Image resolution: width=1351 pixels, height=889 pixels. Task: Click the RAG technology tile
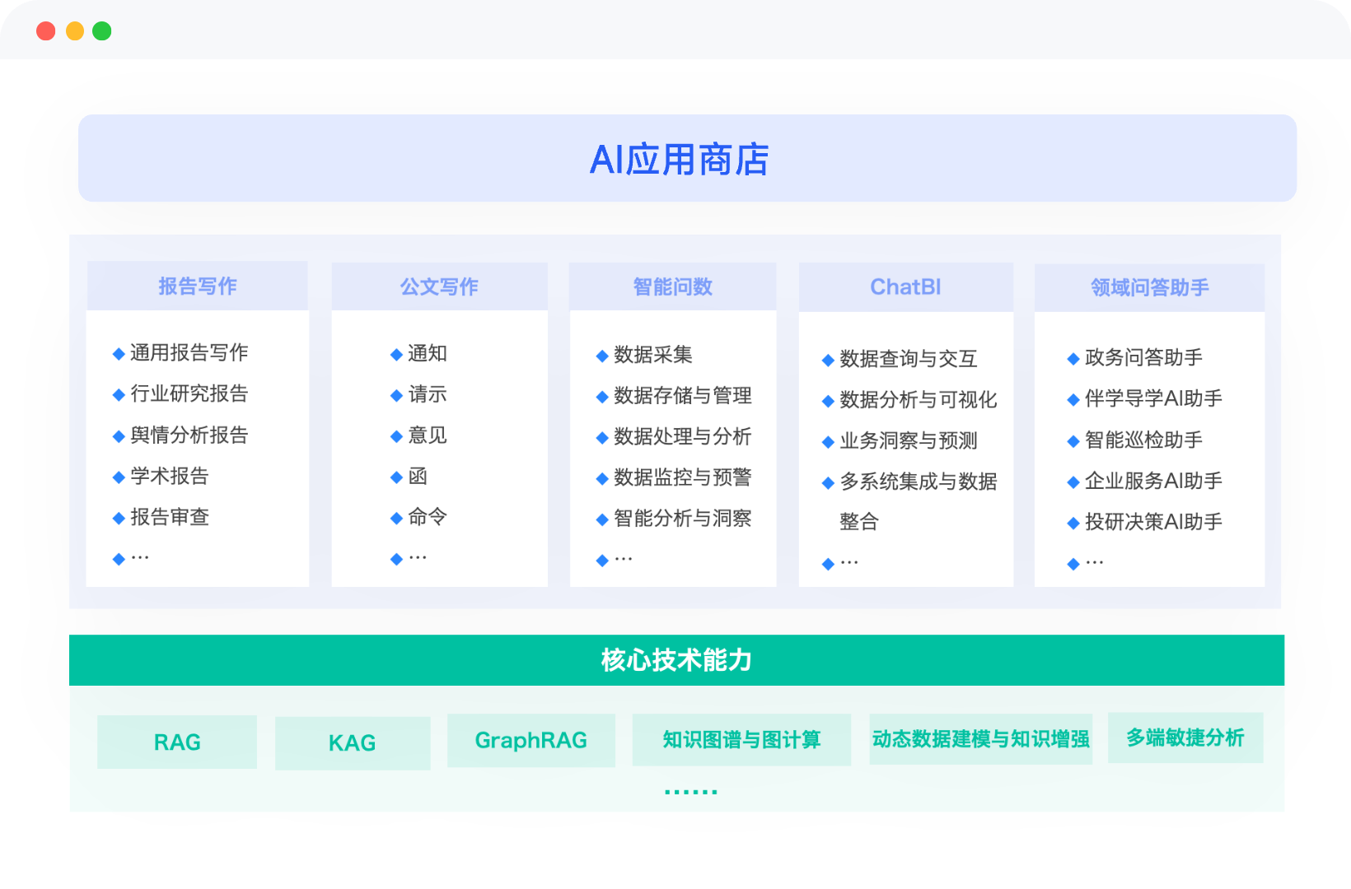(177, 742)
